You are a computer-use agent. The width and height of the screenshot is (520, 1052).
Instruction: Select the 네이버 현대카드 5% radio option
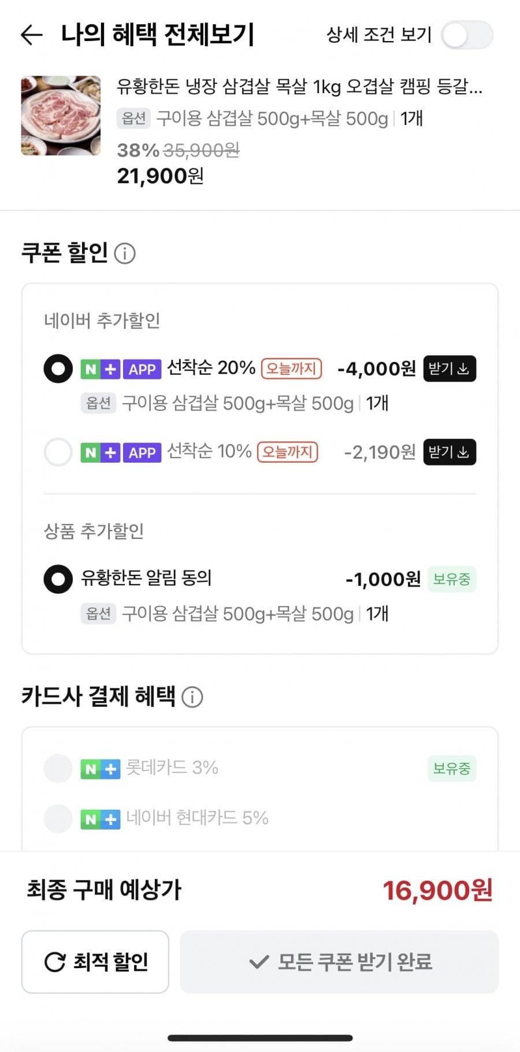tap(58, 818)
